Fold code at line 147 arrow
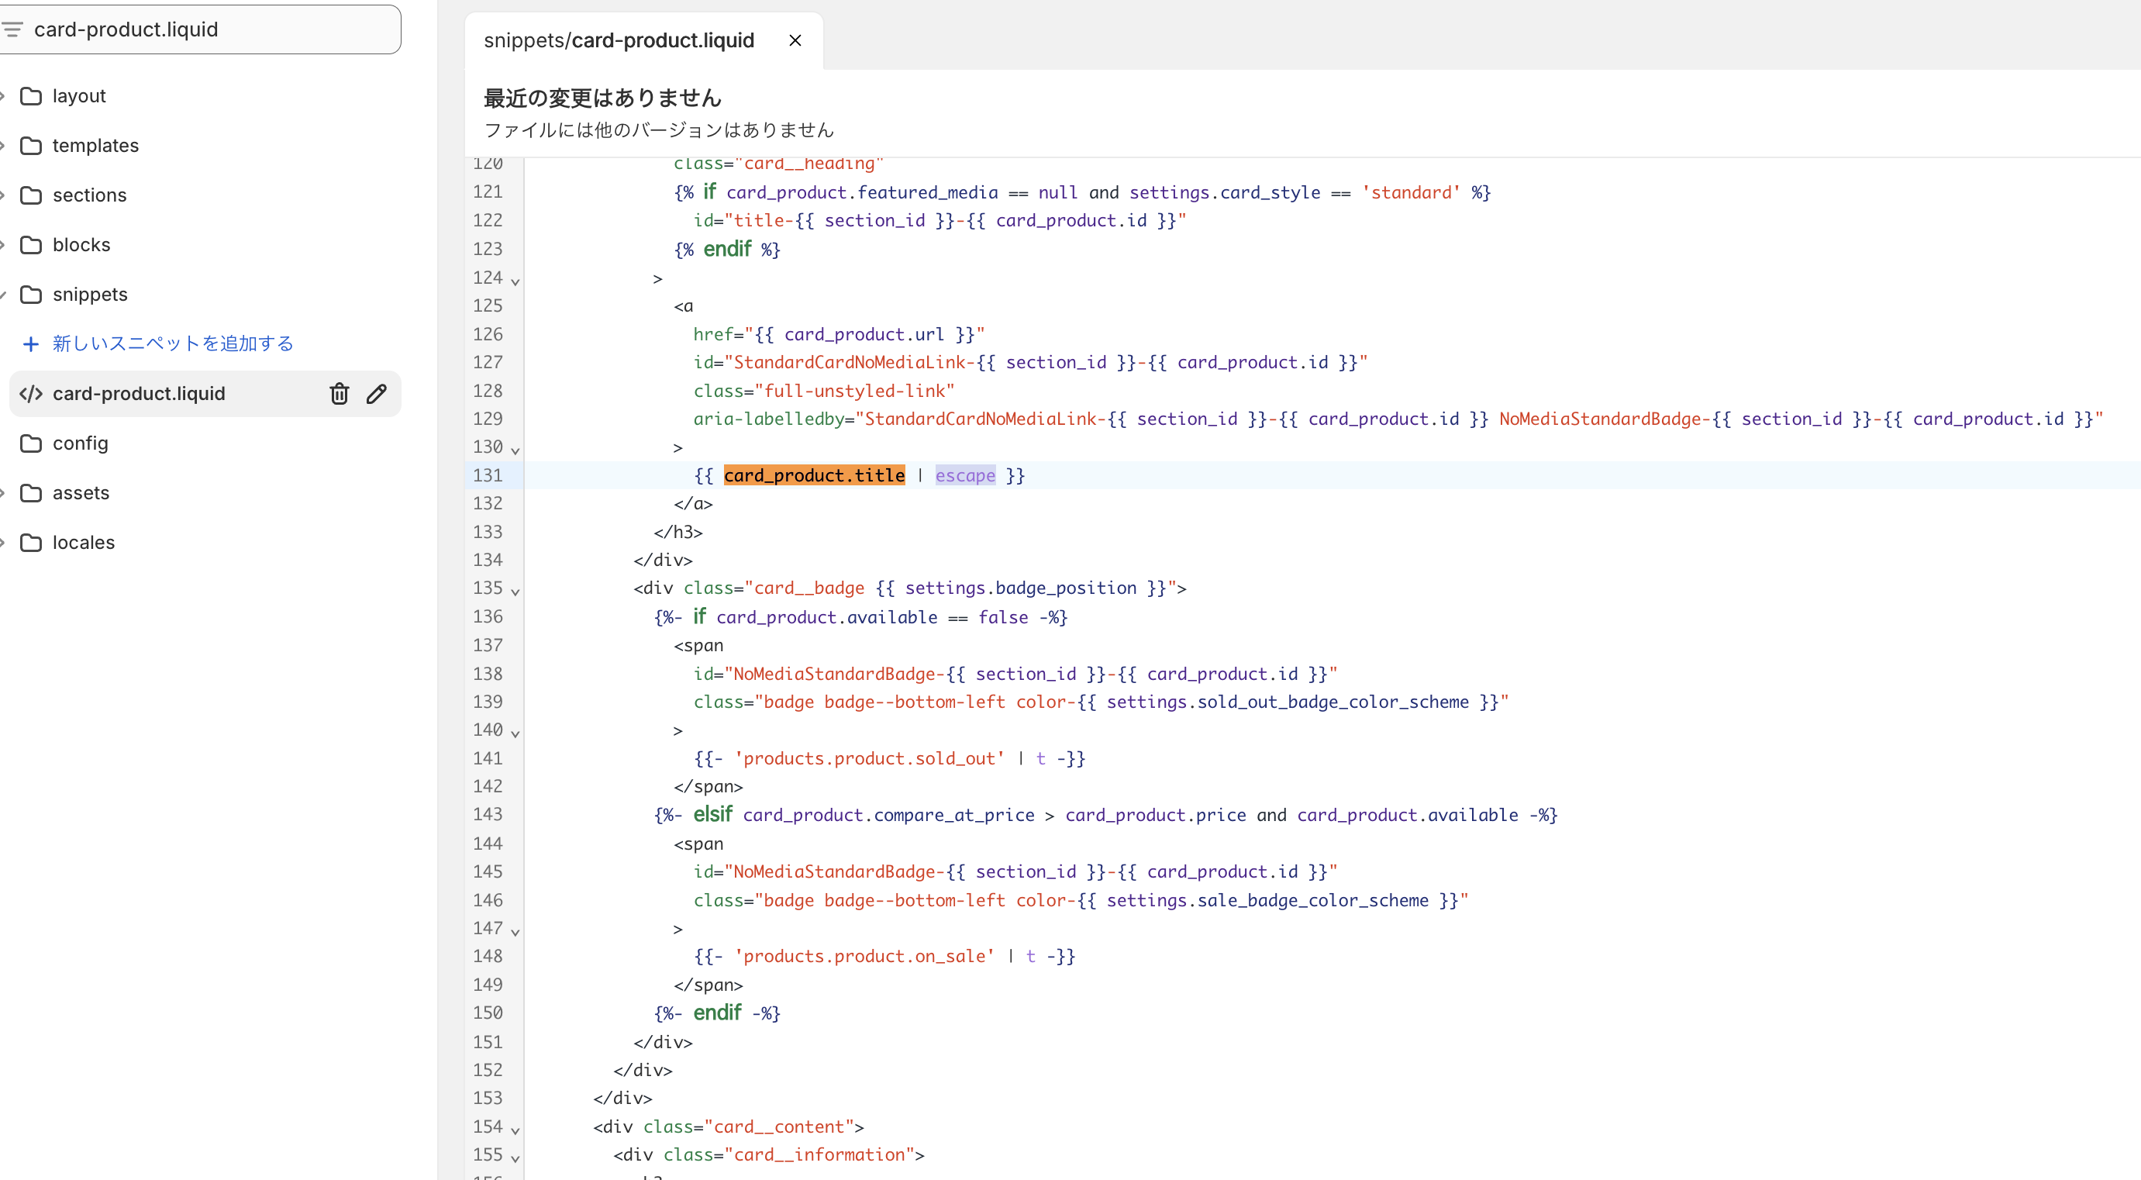Screen dimensions: 2141x1180 pyautogui.click(x=515, y=932)
